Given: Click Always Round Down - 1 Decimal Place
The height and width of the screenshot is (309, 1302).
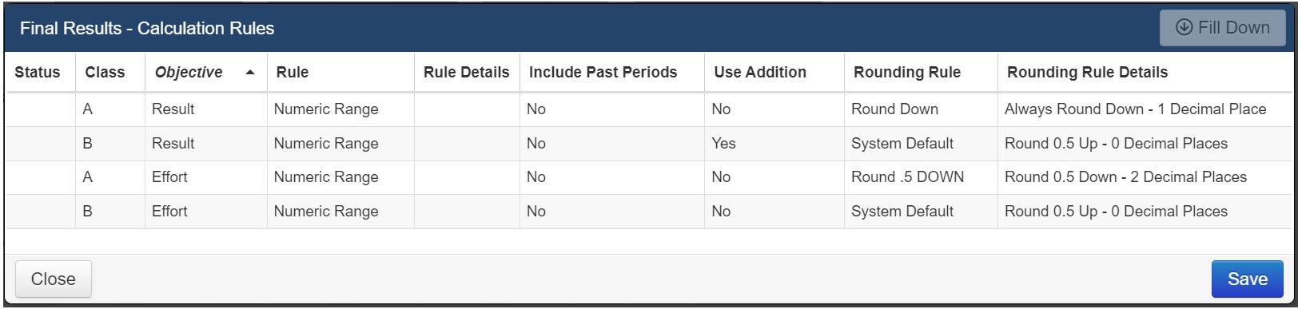Looking at the screenshot, I should pos(1135,109).
